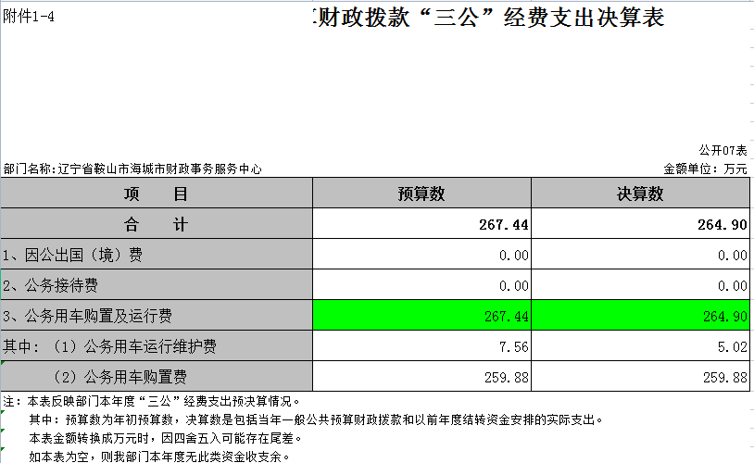Click the 附件1-4 label cell

pyautogui.click(x=29, y=17)
